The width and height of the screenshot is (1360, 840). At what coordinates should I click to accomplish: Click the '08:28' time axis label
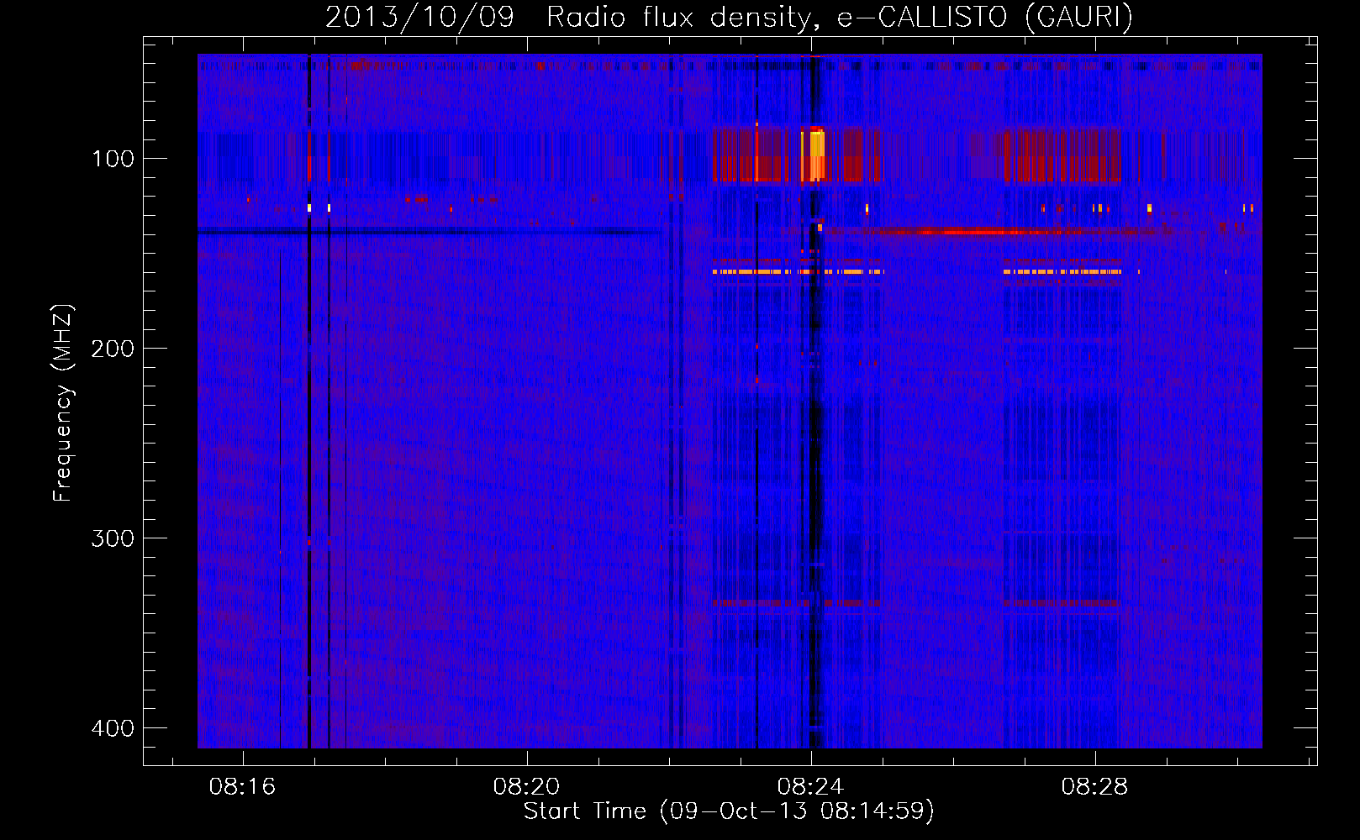click(1094, 787)
